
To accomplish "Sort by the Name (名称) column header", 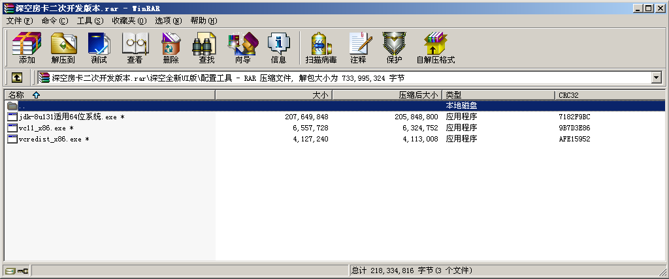I will click(16, 95).
